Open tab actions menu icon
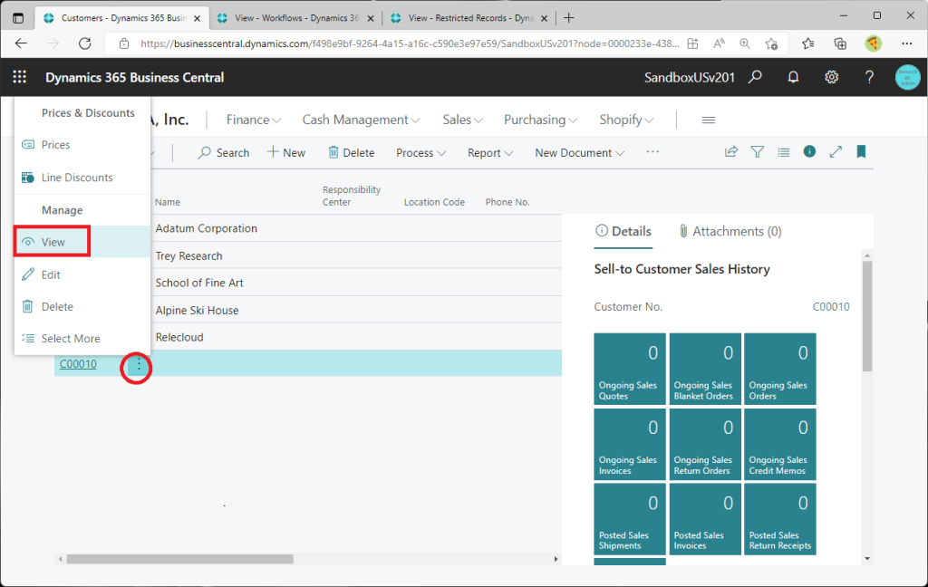 18,18
